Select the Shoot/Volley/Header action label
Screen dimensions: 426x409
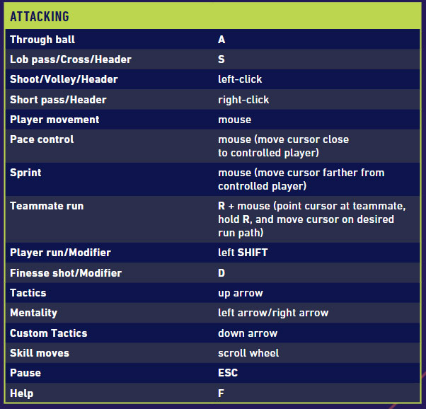pyautogui.click(x=64, y=79)
